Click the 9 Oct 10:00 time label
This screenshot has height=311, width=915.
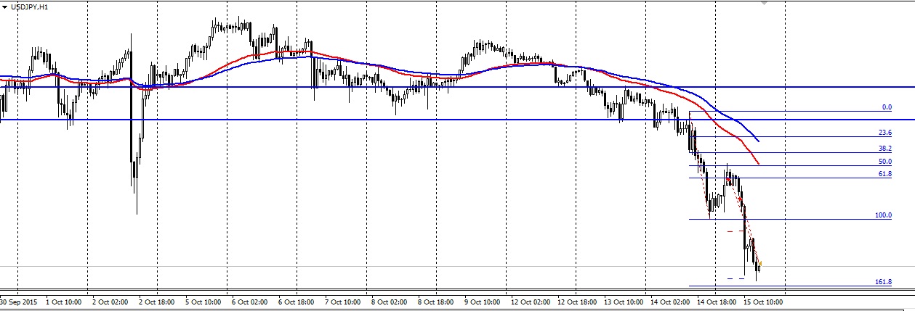point(481,301)
